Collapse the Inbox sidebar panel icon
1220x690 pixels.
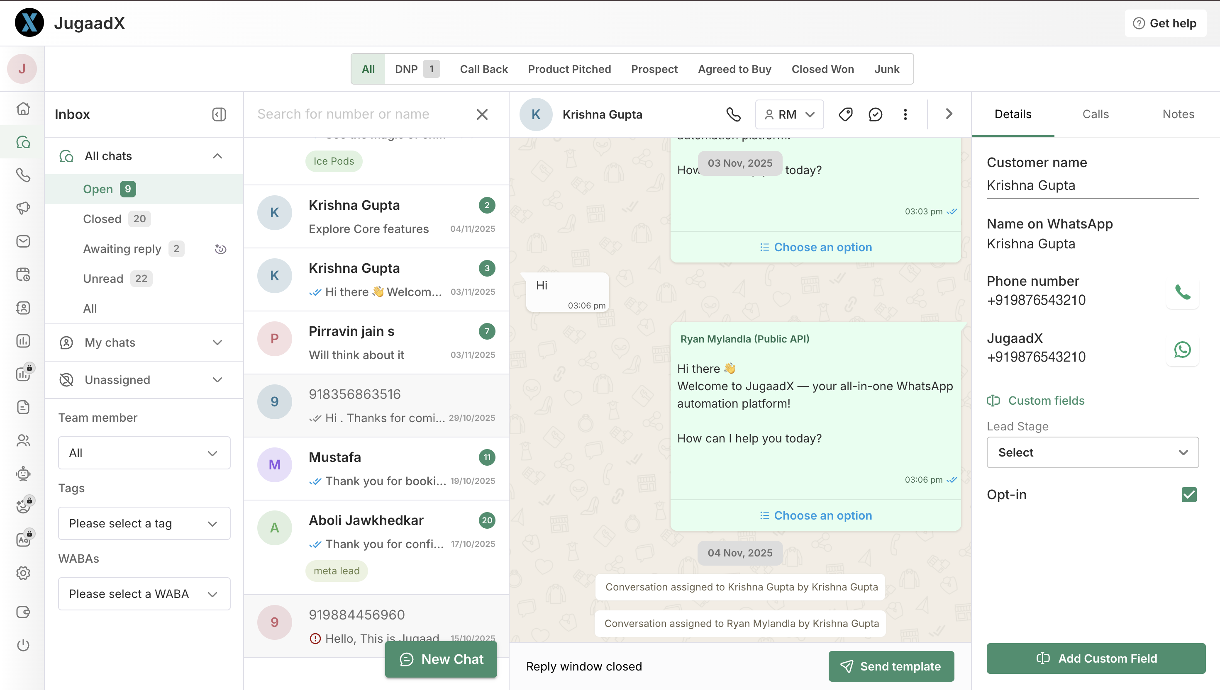[219, 114]
